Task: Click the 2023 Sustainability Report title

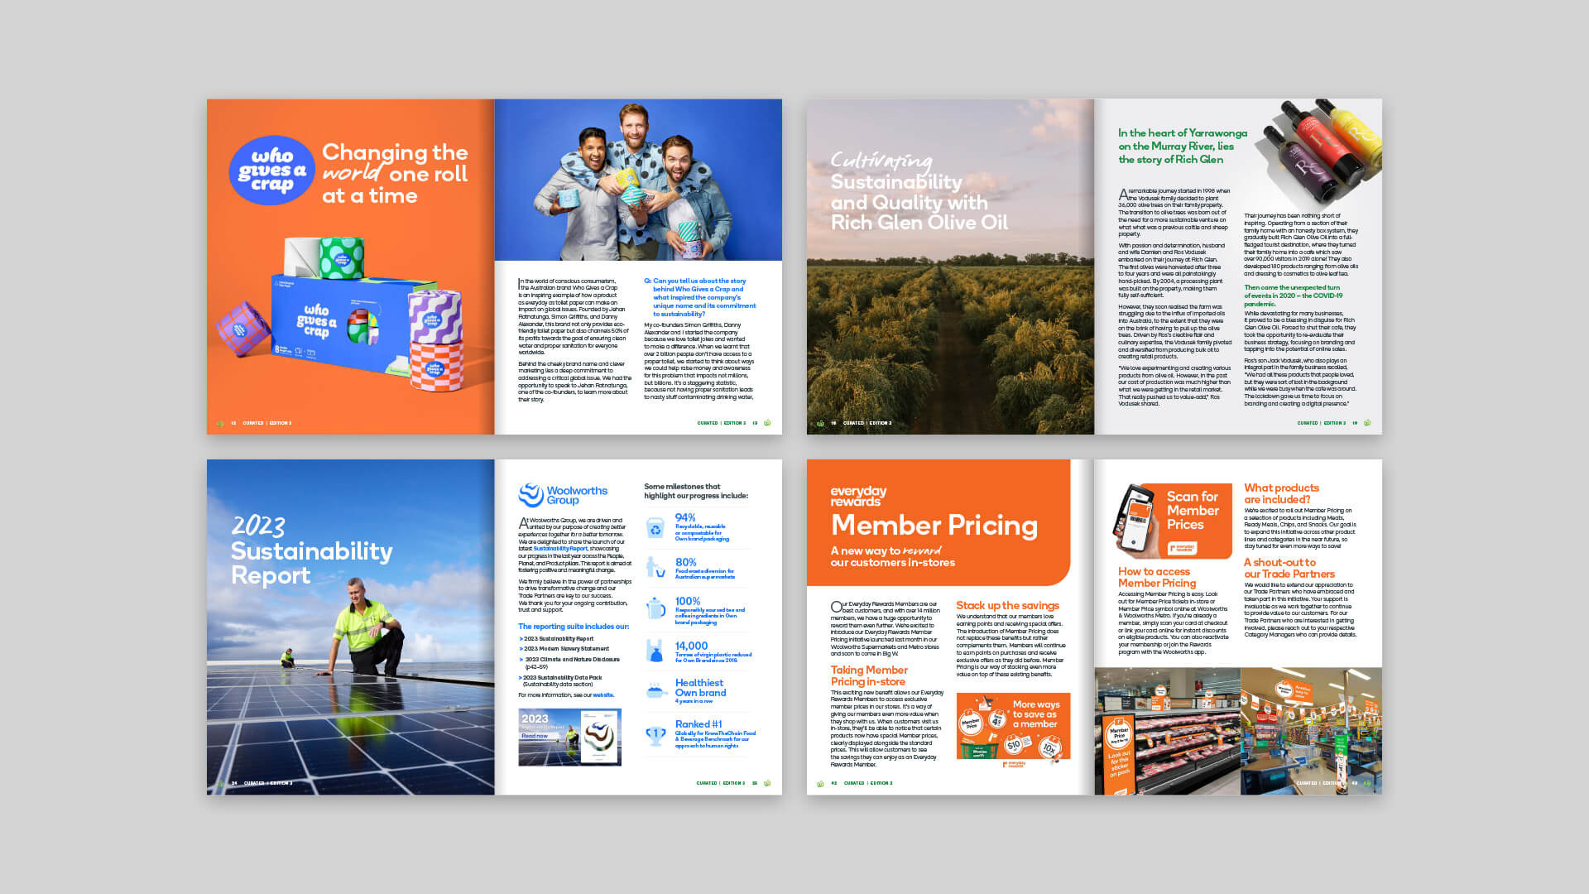Action: click(x=311, y=550)
